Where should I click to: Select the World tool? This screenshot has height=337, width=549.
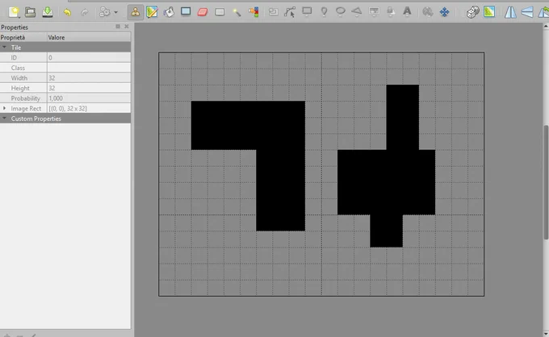[428, 12]
